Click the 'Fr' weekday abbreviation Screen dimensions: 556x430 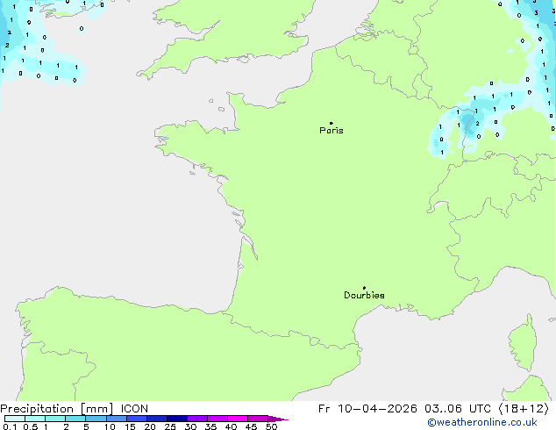click(x=324, y=409)
